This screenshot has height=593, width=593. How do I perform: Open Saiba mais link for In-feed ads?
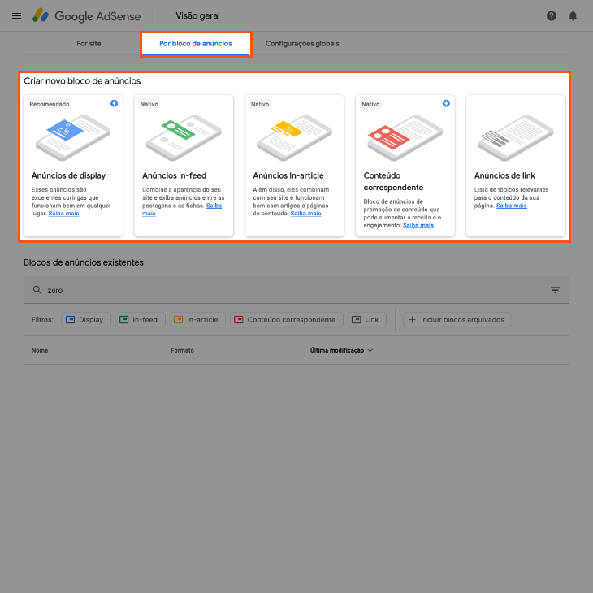pyautogui.click(x=214, y=206)
